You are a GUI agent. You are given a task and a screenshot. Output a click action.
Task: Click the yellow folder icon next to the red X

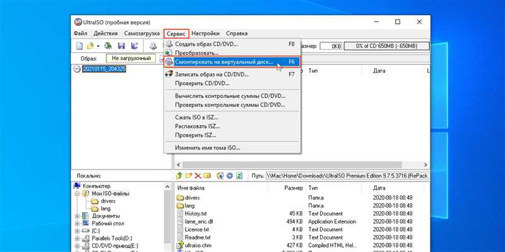(x=207, y=176)
